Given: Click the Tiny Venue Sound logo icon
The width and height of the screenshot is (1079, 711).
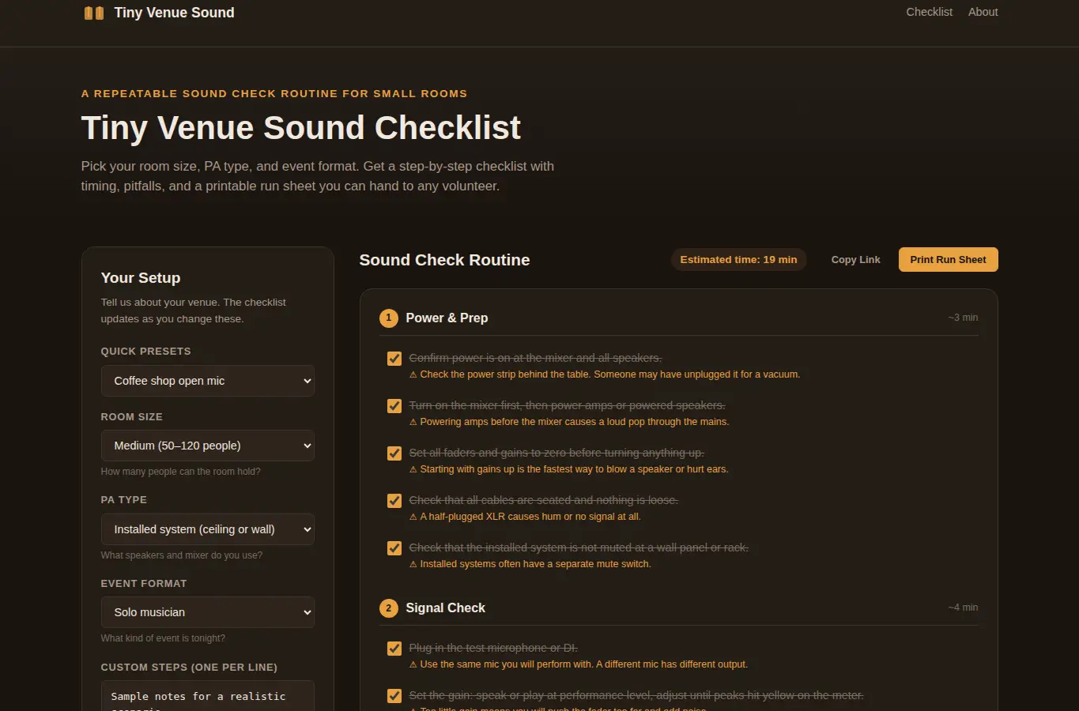Looking at the screenshot, I should click(x=93, y=13).
